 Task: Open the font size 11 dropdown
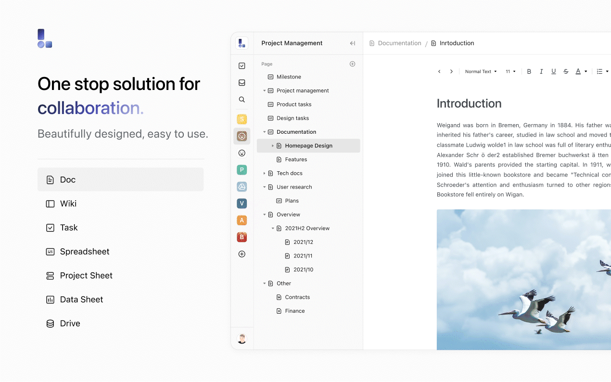coord(510,72)
